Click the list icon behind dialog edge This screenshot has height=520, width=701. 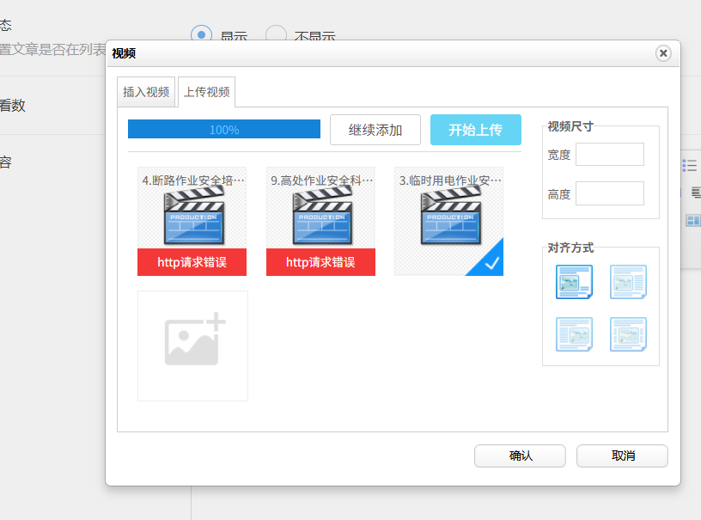(690, 165)
